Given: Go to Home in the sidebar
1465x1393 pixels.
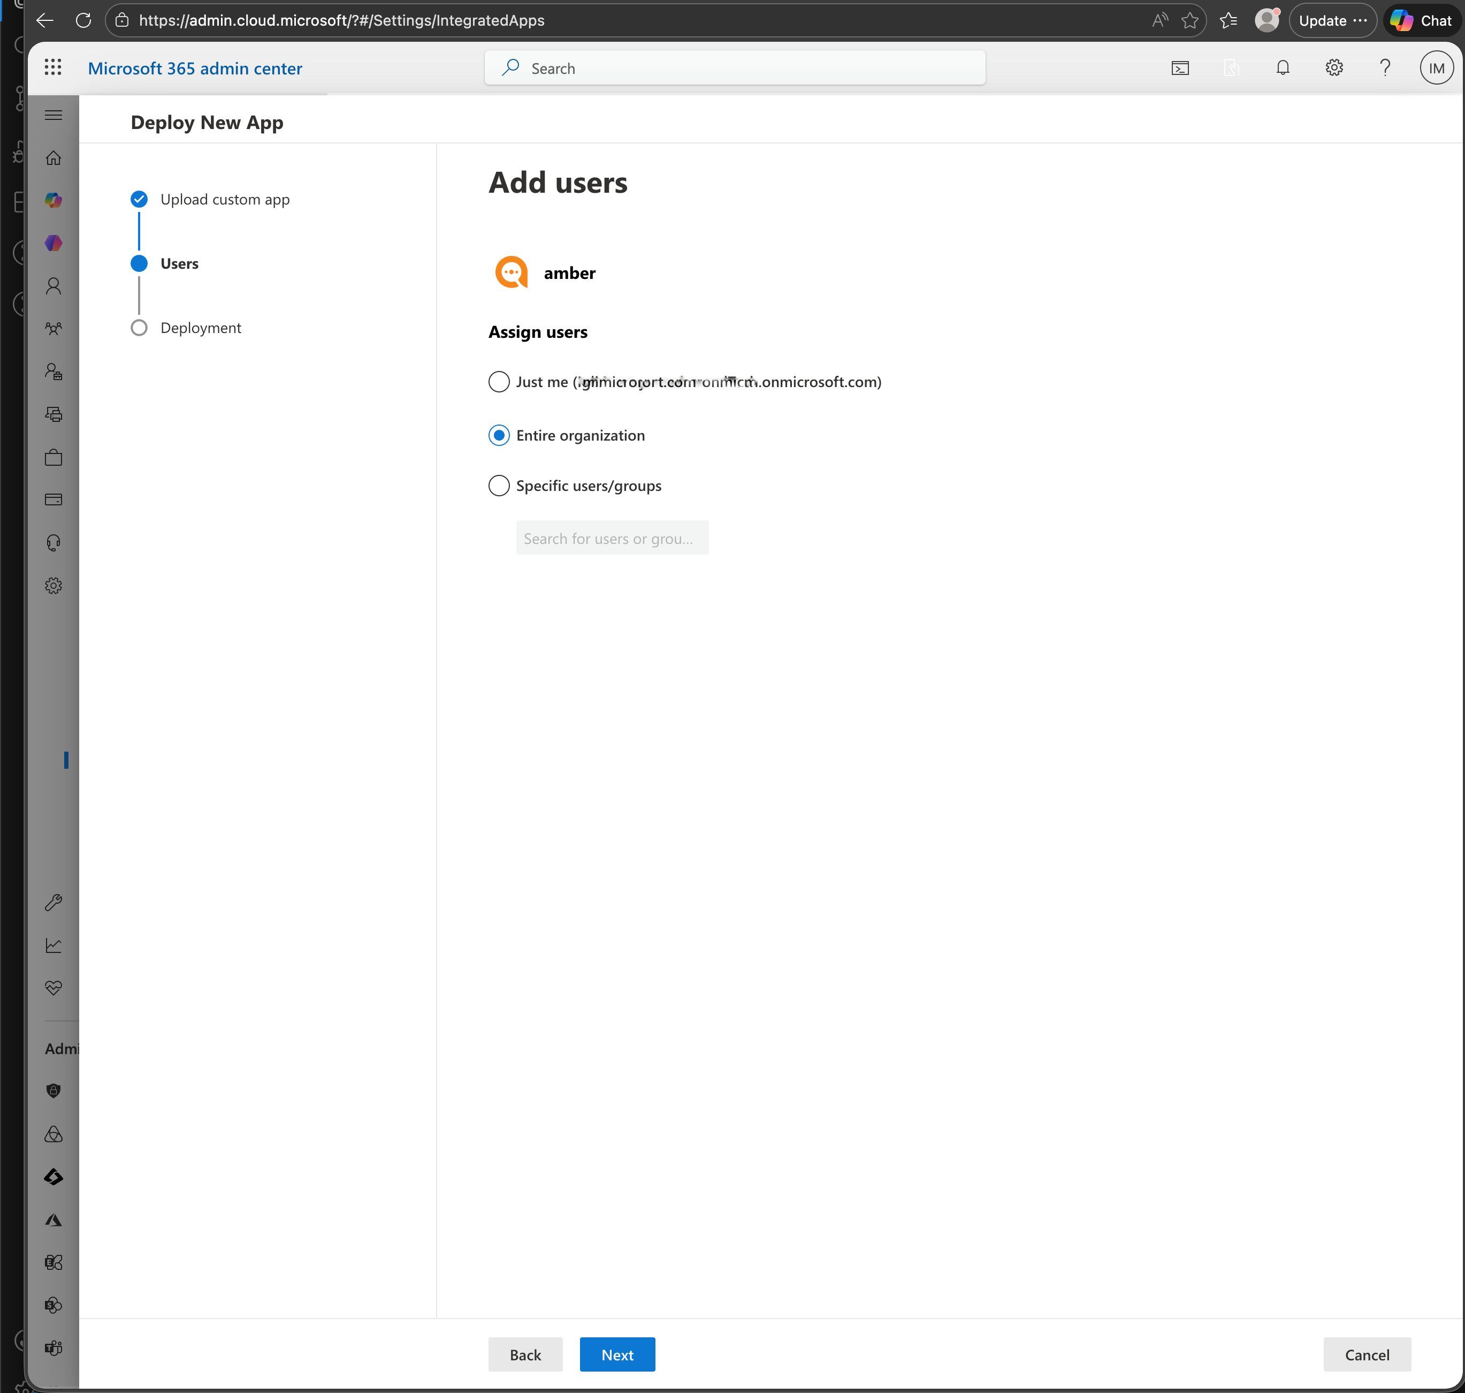Looking at the screenshot, I should 54,157.
